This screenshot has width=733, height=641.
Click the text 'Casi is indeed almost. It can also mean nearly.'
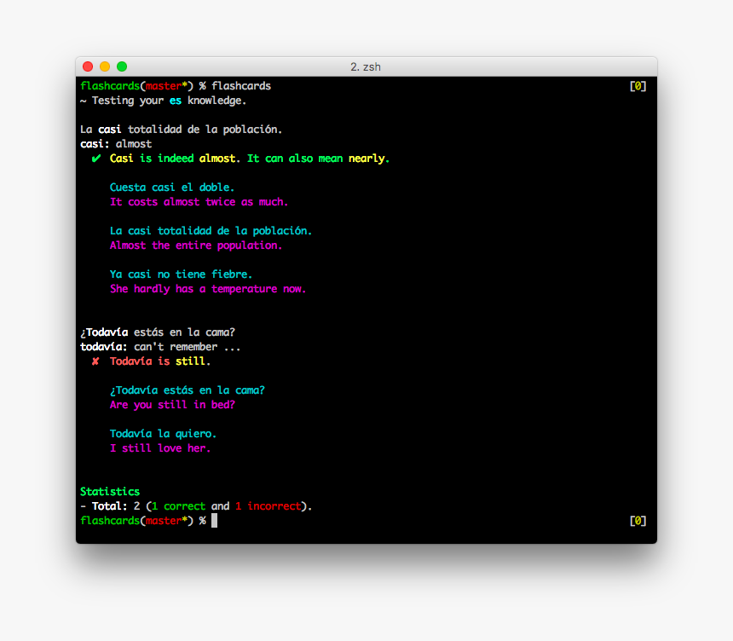click(x=250, y=159)
